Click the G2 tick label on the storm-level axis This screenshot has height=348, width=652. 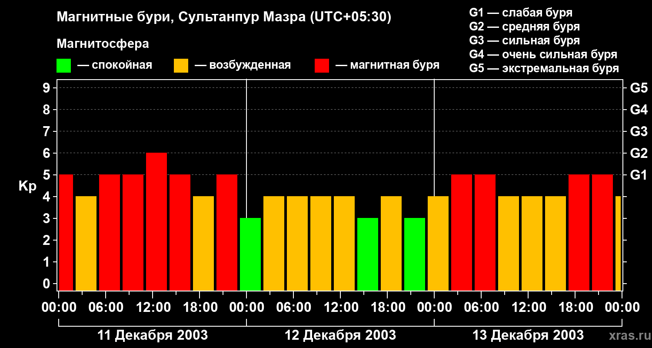tap(639, 153)
